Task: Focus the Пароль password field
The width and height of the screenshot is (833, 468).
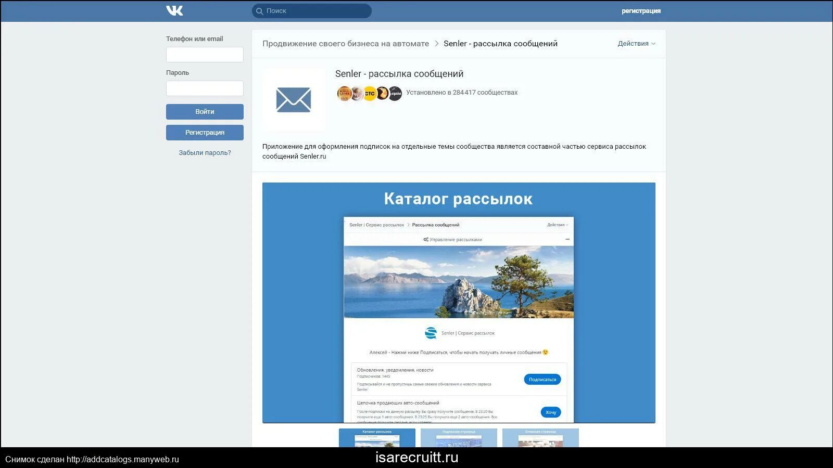Action: pyautogui.click(x=205, y=88)
